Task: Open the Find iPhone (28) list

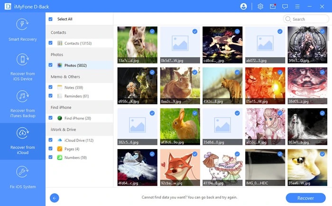Action: [x=78, y=118]
